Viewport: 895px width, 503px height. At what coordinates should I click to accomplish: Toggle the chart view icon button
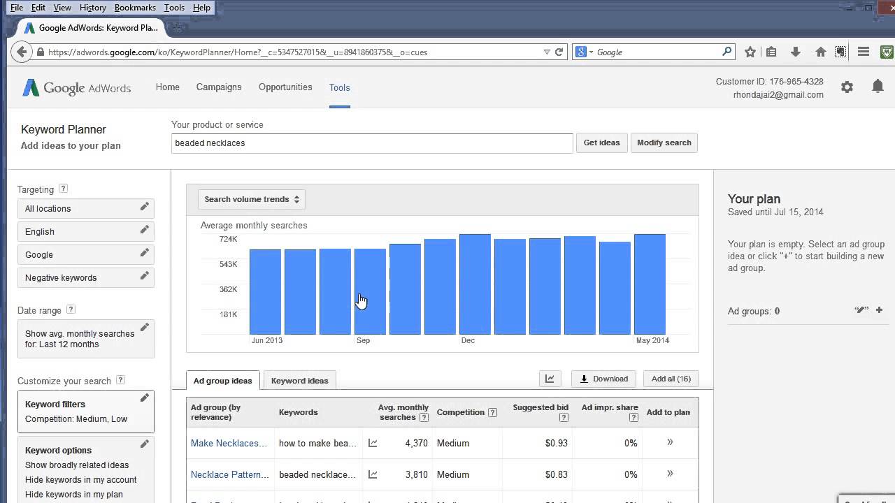(550, 379)
